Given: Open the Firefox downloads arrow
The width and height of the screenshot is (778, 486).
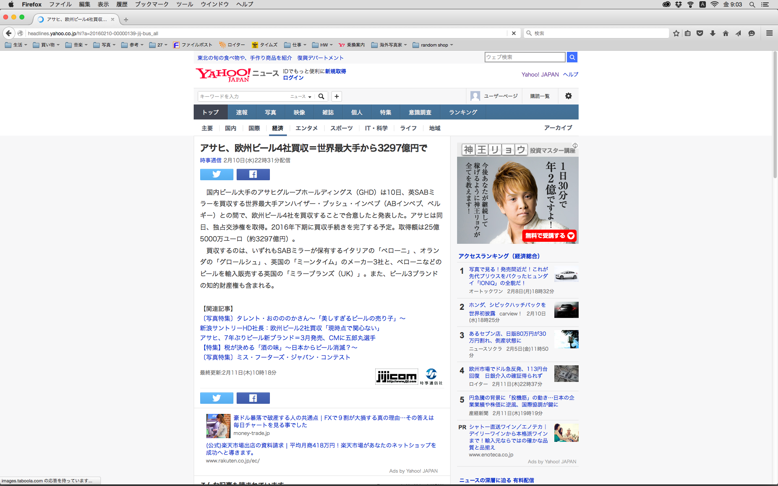Looking at the screenshot, I should point(712,33).
